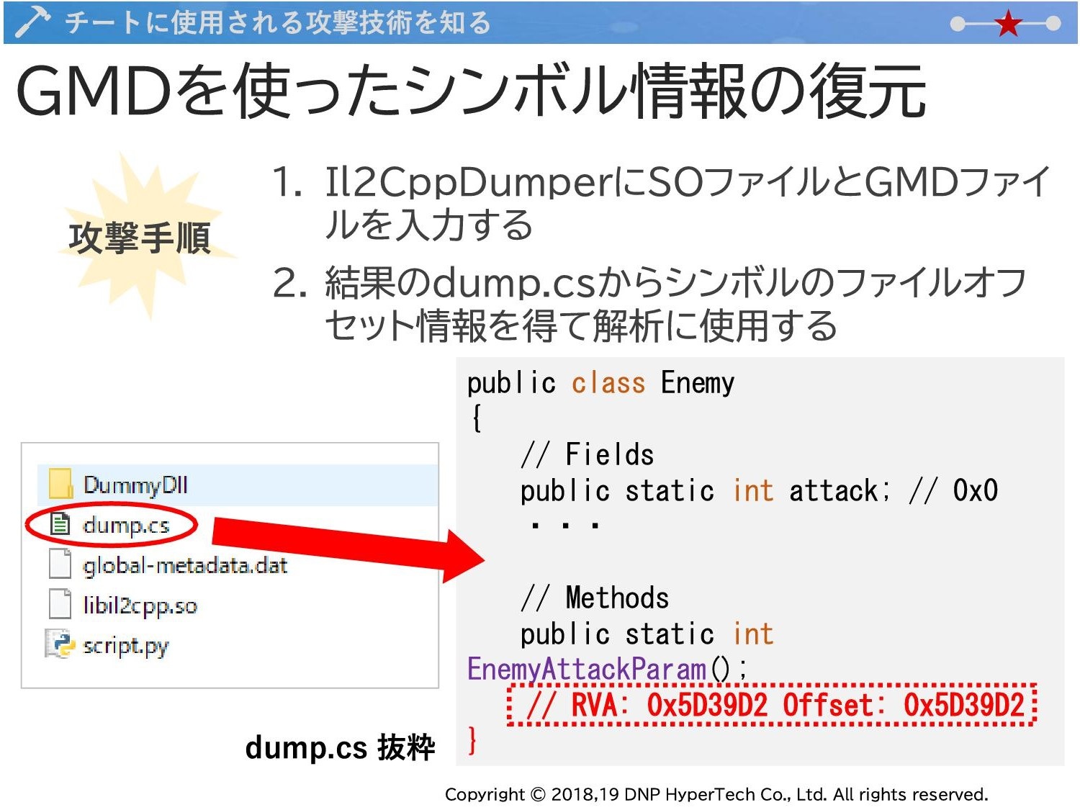Select the global-metadata.dat file name

[185, 565]
